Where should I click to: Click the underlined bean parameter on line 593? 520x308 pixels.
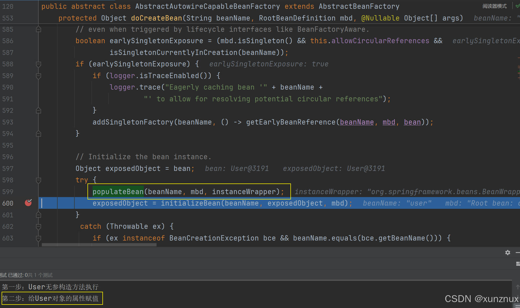pos(412,122)
